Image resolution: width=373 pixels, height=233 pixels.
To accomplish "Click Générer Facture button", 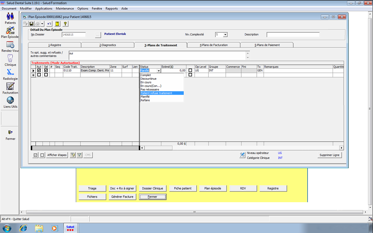I will [x=122, y=197].
